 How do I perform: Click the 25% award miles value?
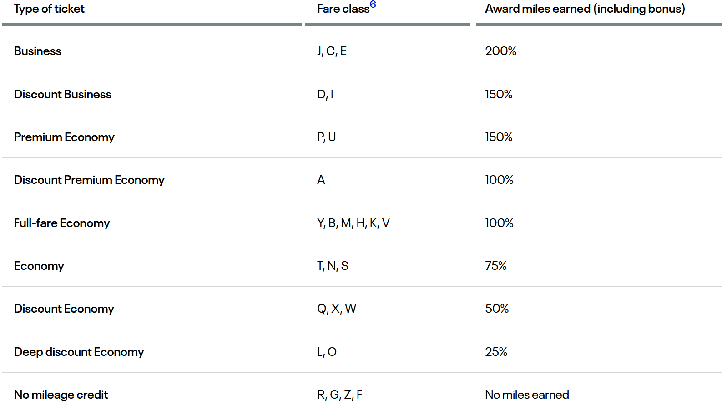coord(496,352)
